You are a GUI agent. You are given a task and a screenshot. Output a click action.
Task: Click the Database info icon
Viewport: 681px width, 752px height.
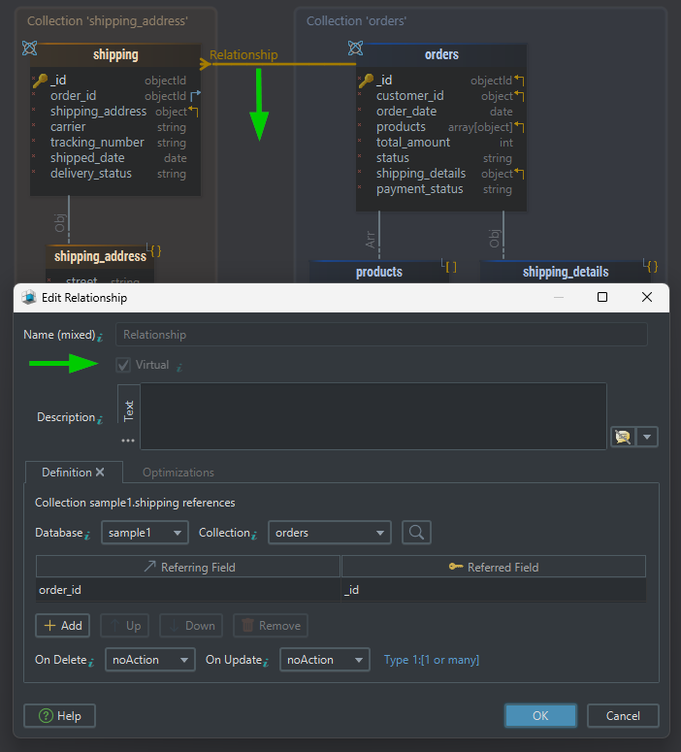click(x=87, y=536)
